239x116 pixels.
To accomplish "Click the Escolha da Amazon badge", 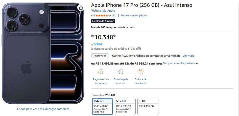I will coord(103,21).
